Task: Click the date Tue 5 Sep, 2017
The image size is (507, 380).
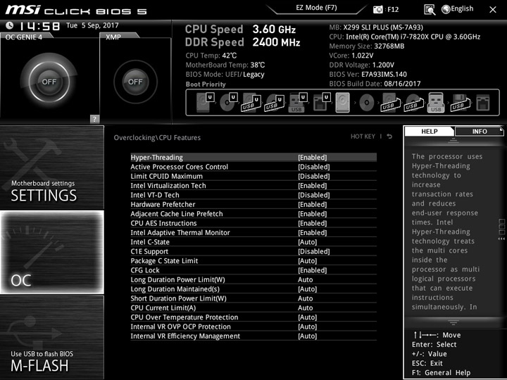Action: coord(92,25)
